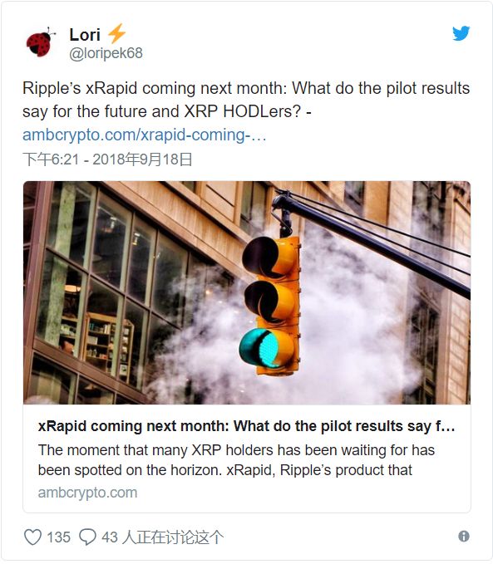Visit the @loripek68 handle
The height and width of the screenshot is (564, 493).
[106, 53]
